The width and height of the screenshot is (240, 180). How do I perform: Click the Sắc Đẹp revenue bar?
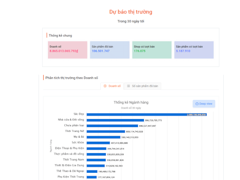coord(147,115)
